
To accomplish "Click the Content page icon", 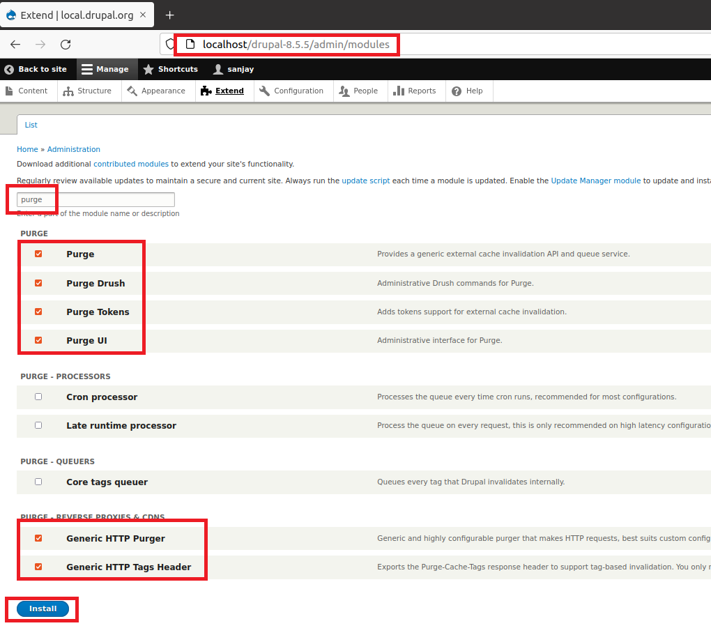I will [x=9, y=91].
